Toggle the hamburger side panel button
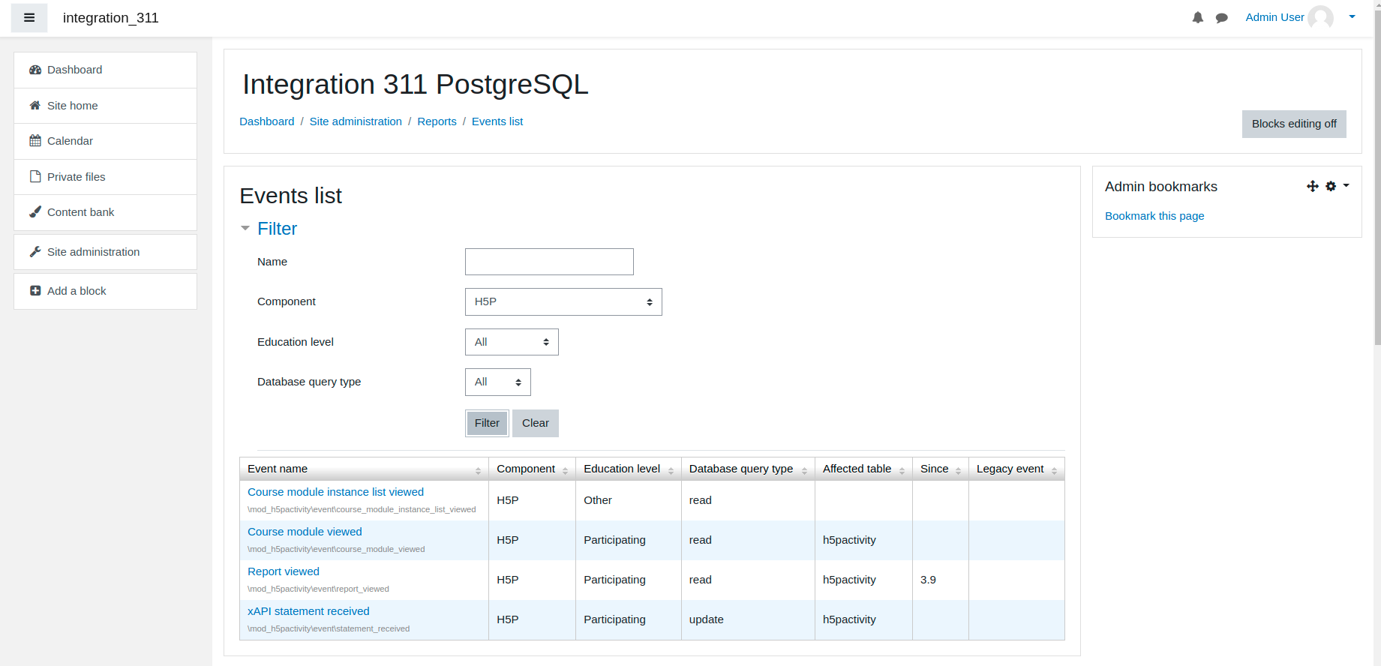 coord(29,18)
